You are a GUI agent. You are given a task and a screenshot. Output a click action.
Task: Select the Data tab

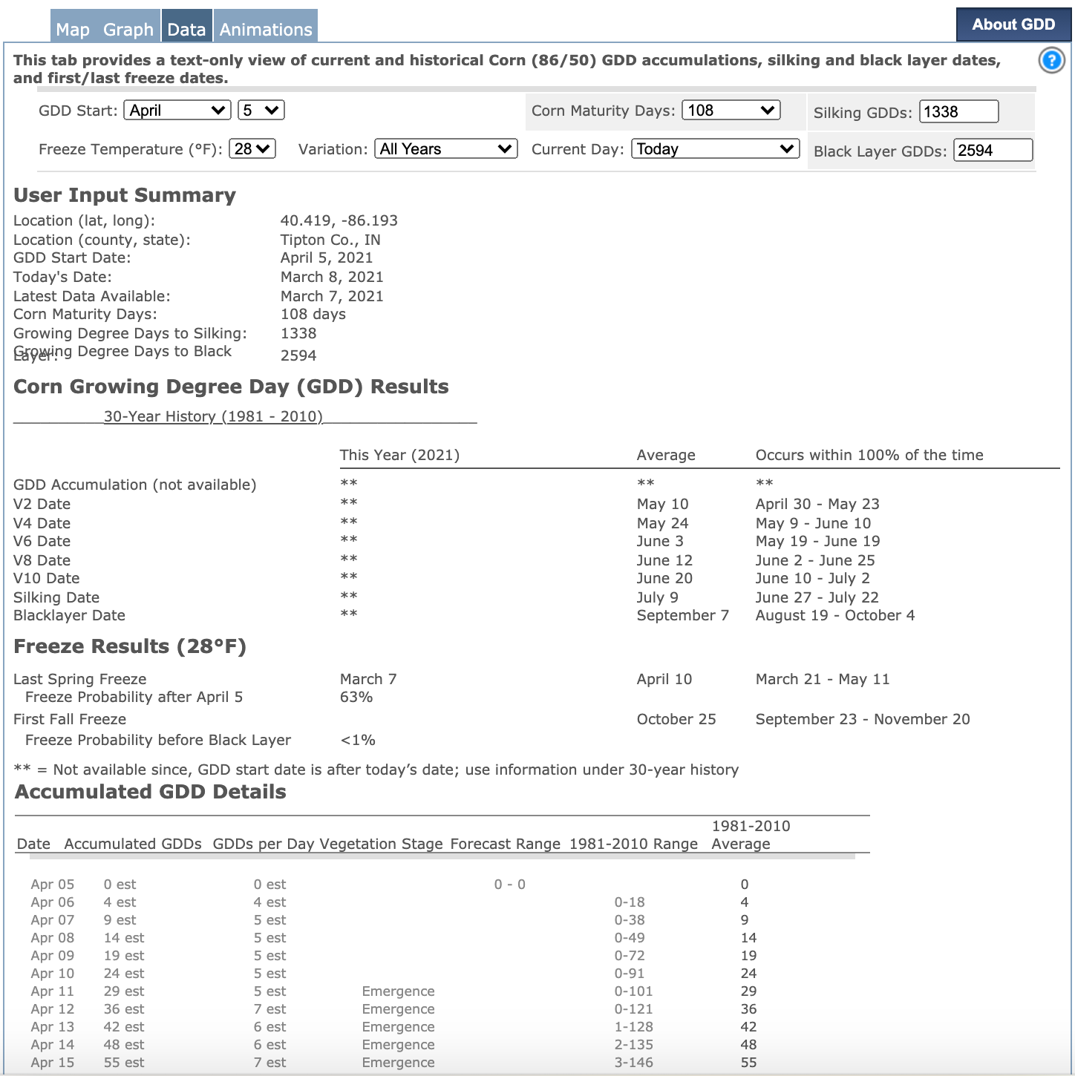click(x=186, y=30)
